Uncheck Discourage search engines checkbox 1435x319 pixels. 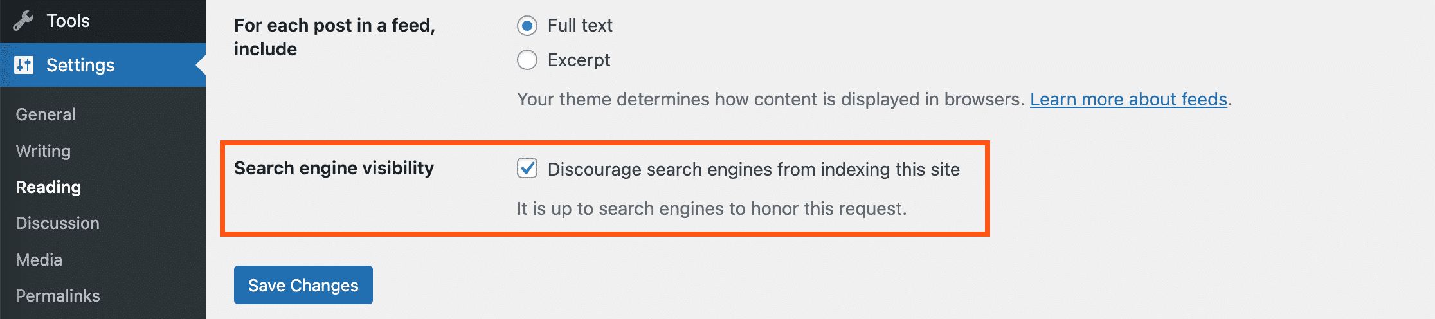[527, 169]
